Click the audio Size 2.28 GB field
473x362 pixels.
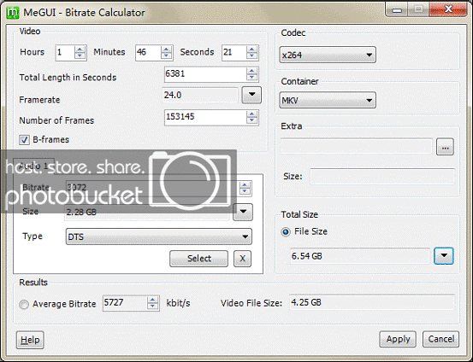point(147,212)
